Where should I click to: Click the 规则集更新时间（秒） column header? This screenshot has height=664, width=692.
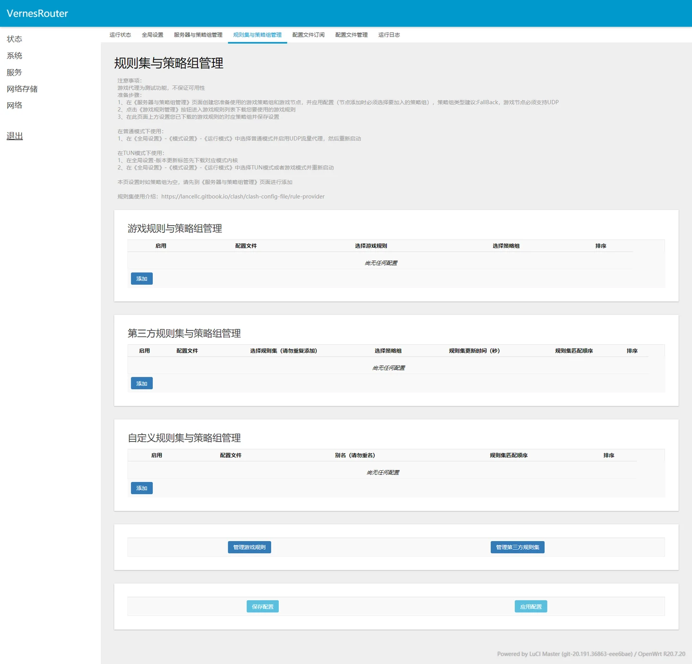(x=474, y=351)
